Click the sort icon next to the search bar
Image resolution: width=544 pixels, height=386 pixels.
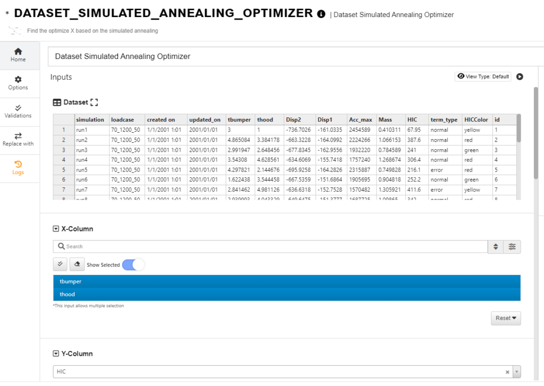pyautogui.click(x=497, y=246)
